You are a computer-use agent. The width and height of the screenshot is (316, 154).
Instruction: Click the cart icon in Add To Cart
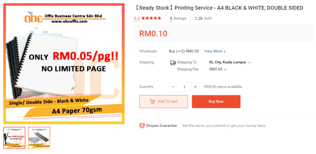point(152,101)
